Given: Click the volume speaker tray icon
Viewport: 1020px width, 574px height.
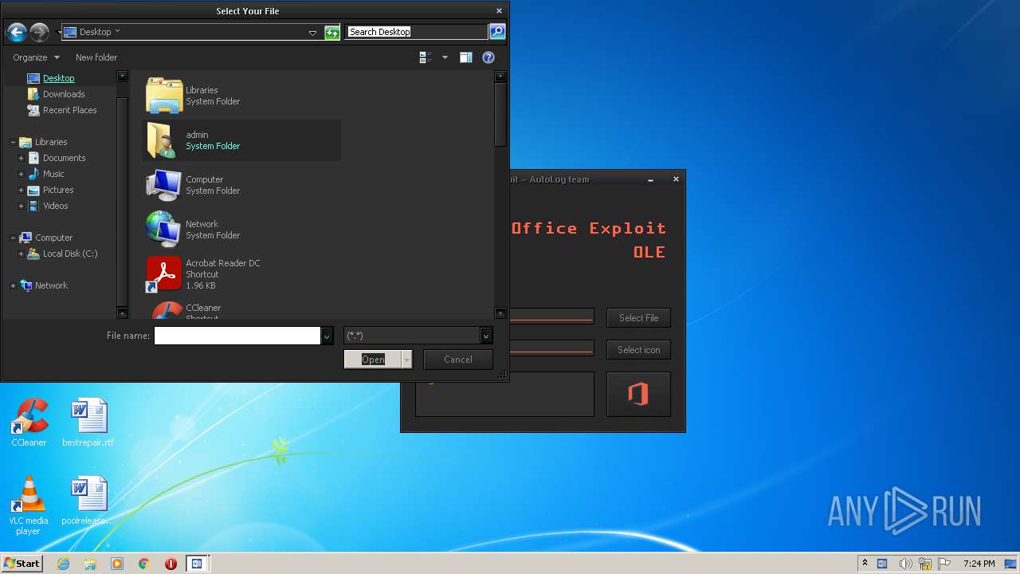Looking at the screenshot, I should point(904,564).
